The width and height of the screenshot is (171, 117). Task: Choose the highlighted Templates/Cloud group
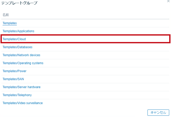tap(14, 39)
